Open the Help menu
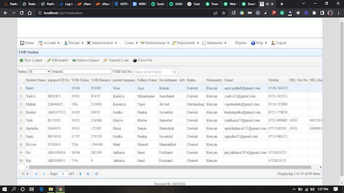The height and width of the screenshot is (193, 344). click(x=259, y=43)
